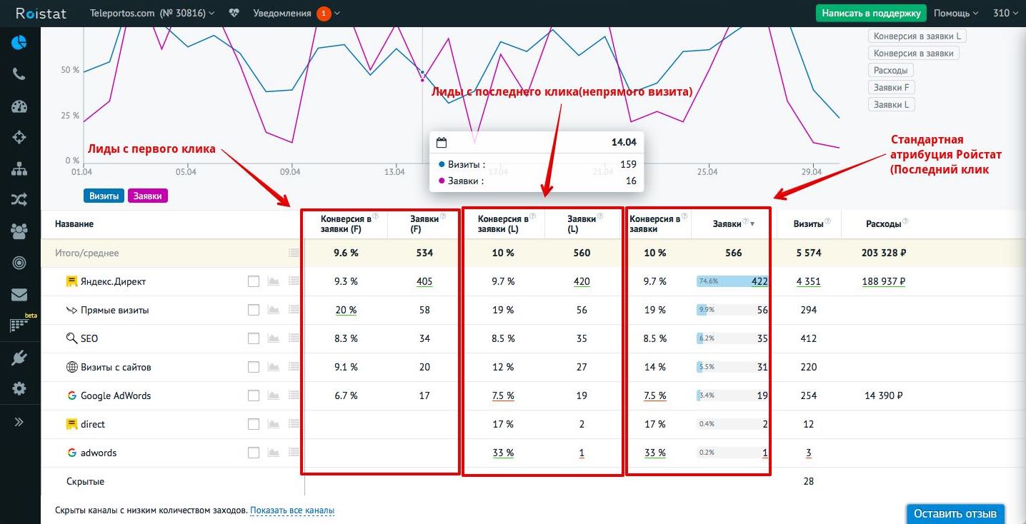Open list menu icon for SEO row
The image size is (1026, 524).
[x=294, y=339]
